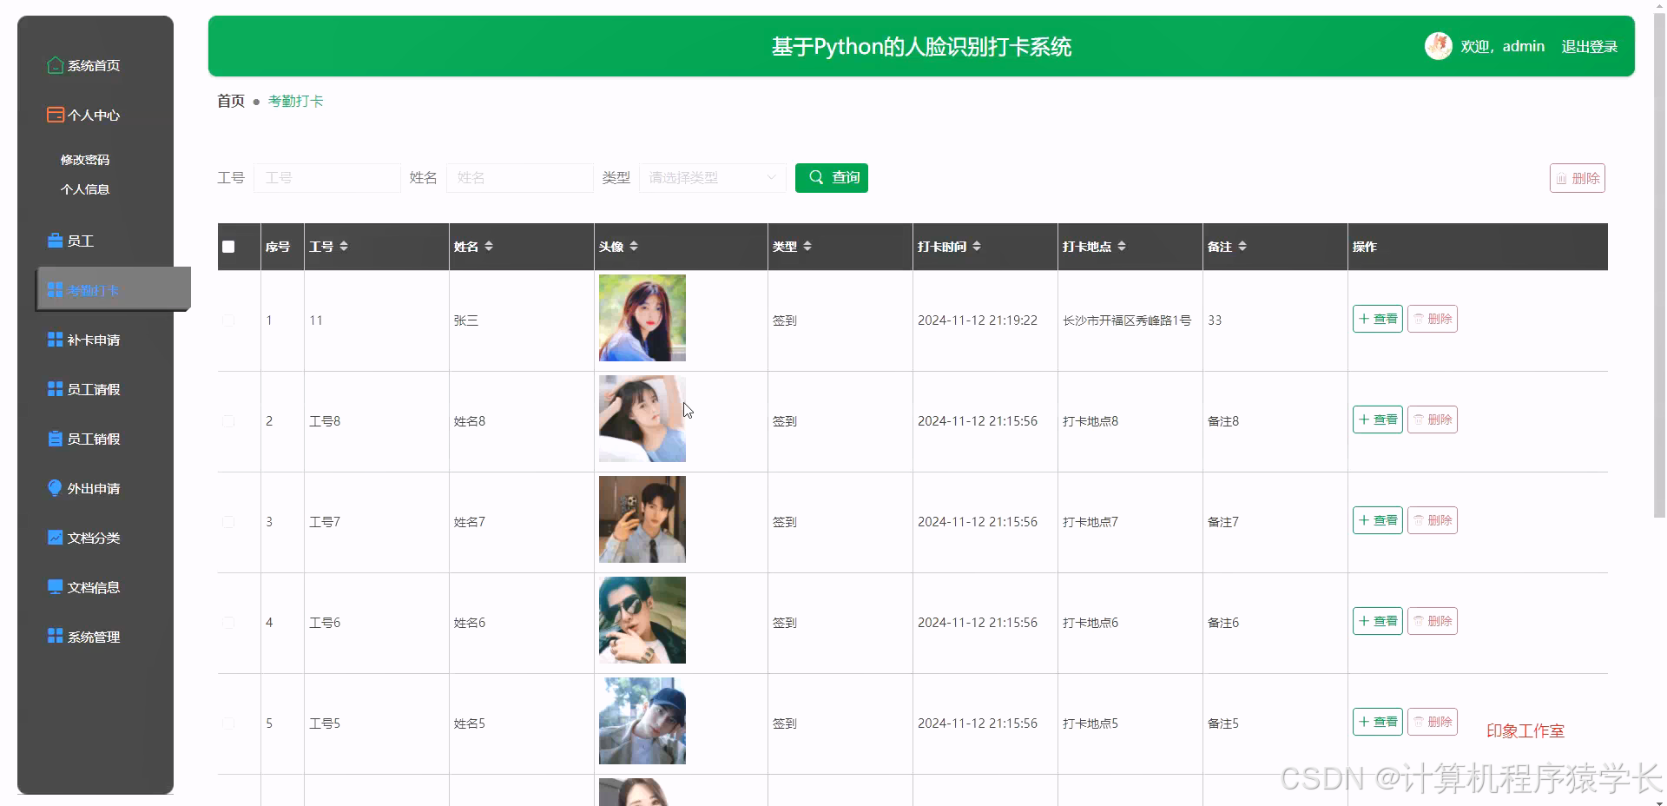Image resolution: width=1667 pixels, height=806 pixels.
Task: Click 查看 button for 姓名8 row
Action: coord(1377,420)
